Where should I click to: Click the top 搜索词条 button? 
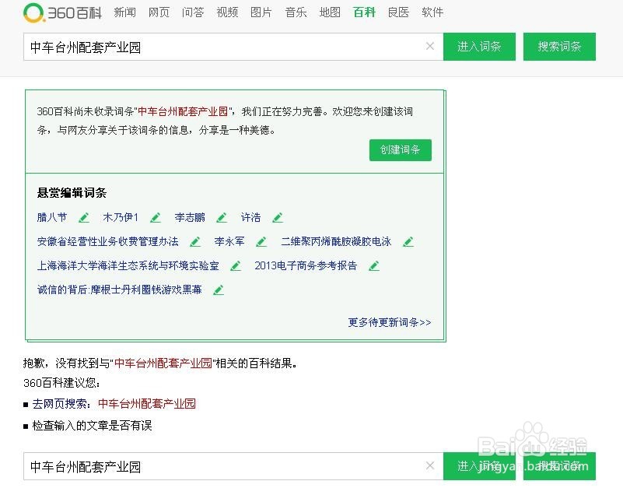click(559, 47)
